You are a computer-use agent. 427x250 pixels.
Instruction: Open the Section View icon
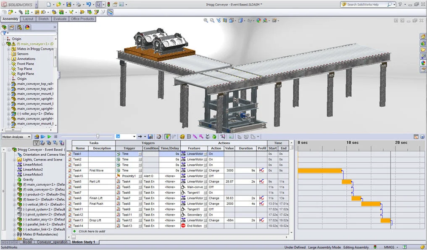225,20
